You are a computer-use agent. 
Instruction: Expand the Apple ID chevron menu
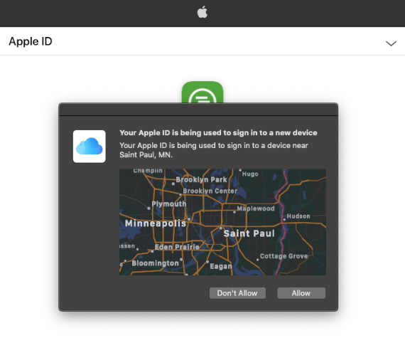[391, 43]
